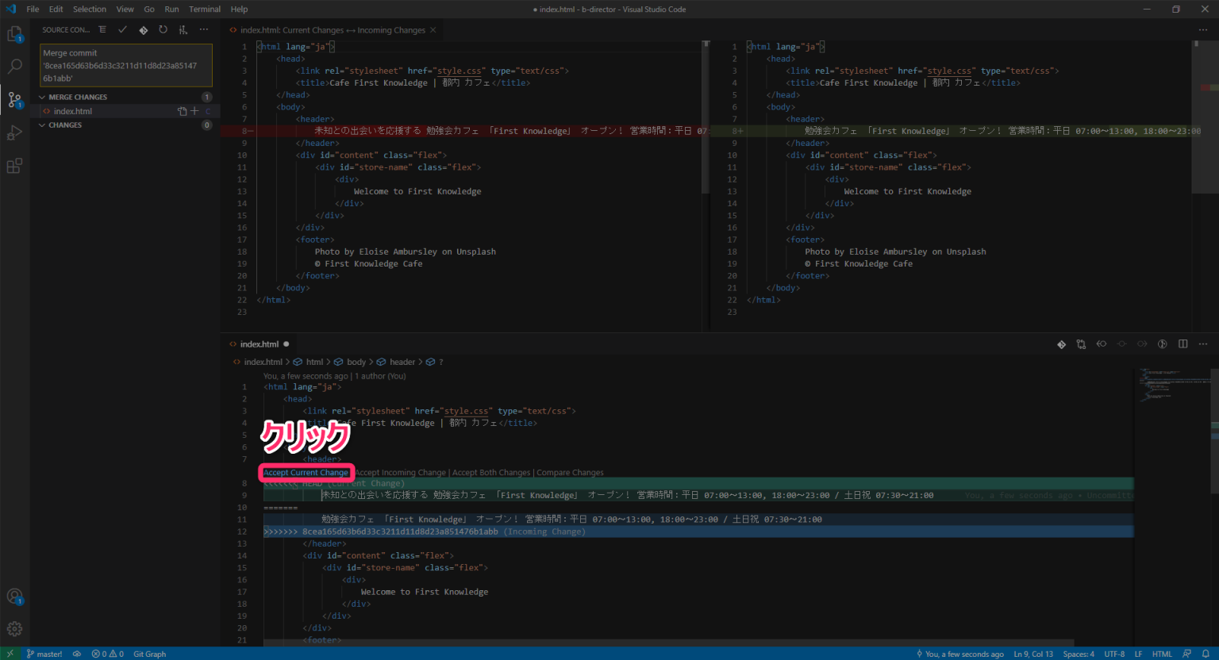Screen dimensions: 1219x660
Task: Click Accept Current Change
Action: point(305,472)
